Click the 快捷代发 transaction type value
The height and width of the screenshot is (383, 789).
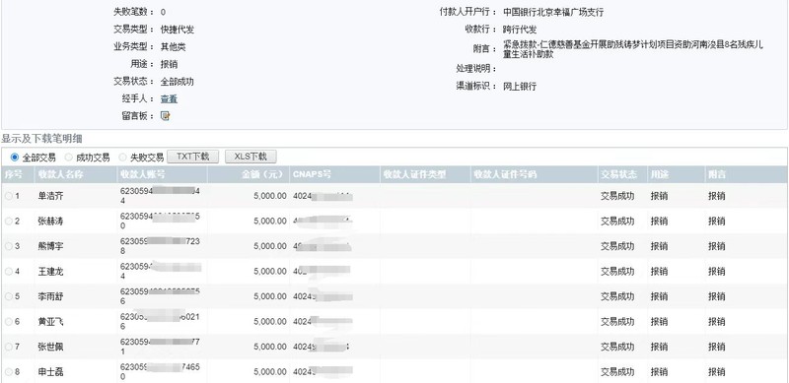pos(178,30)
